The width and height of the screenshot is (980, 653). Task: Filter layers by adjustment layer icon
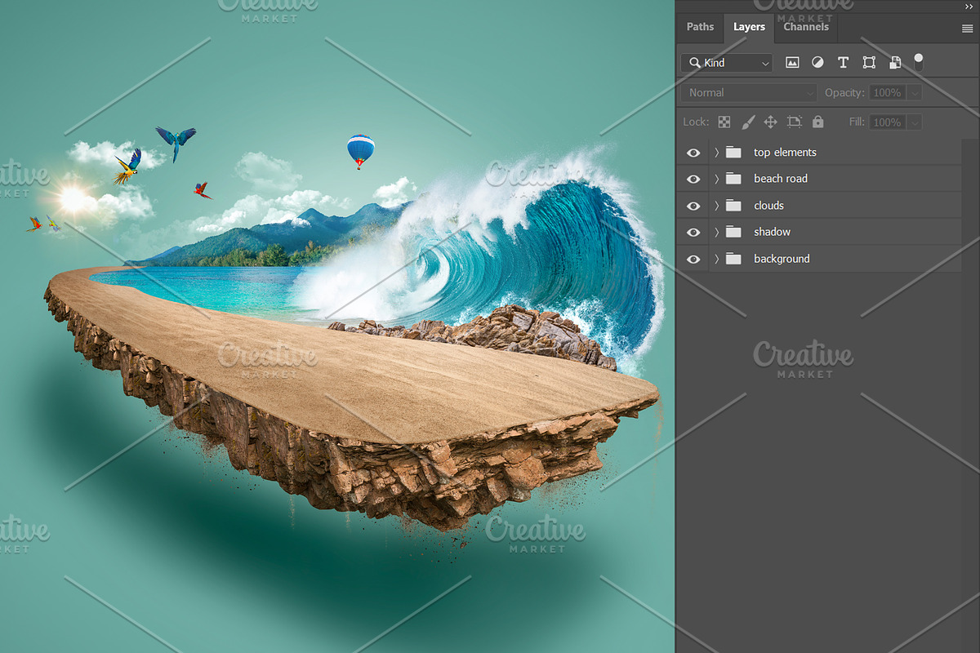click(817, 63)
